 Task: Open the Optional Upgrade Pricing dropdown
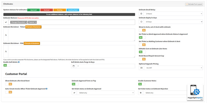click(173, 68)
